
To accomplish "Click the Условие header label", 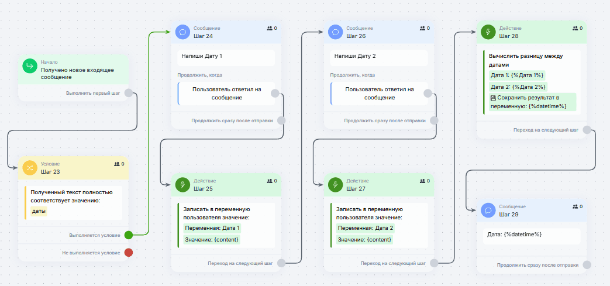I will click(50, 164).
